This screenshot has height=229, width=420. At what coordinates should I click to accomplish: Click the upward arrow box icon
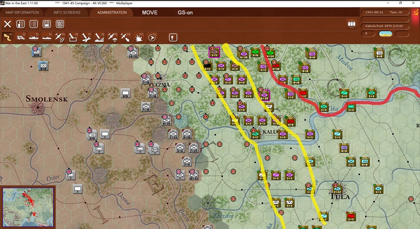173,37
